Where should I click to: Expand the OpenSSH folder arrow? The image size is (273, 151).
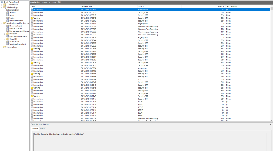5,39
